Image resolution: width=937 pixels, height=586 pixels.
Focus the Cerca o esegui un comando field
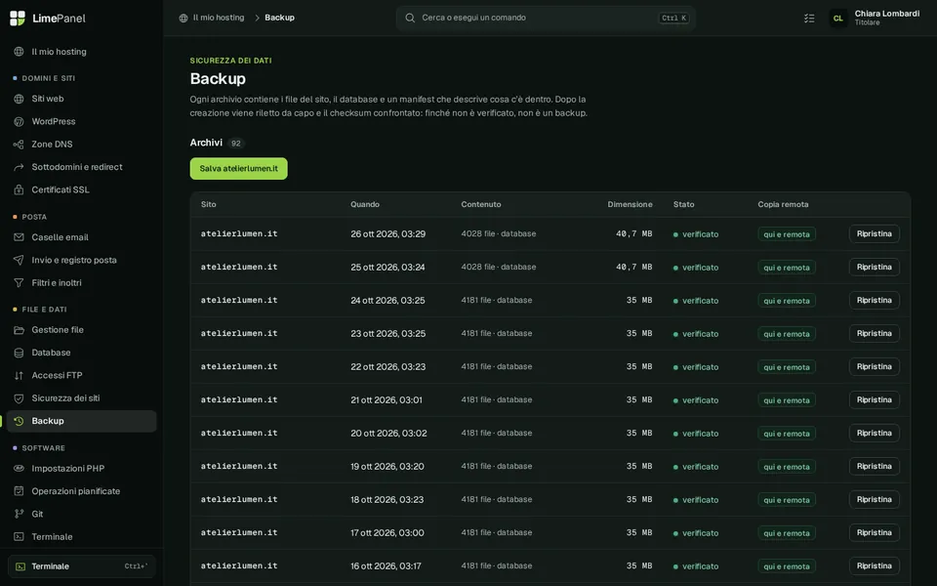(x=546, y=18)
